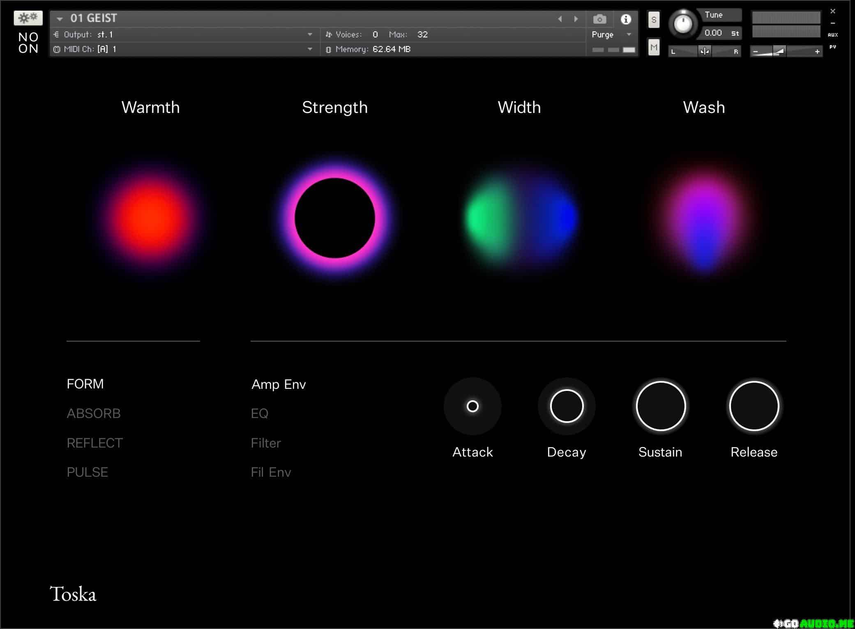Click the Memory icon

coord(328,50)
